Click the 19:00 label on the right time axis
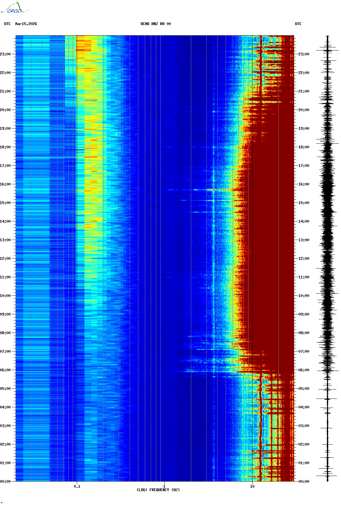341x506 pixels. click(x=304, y=129)
